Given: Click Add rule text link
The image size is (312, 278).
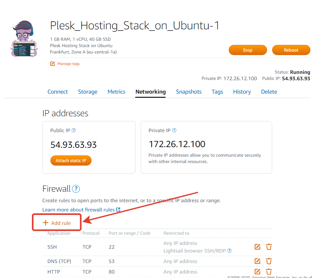Looking at the screenshot, I should (x=61, y=223).
